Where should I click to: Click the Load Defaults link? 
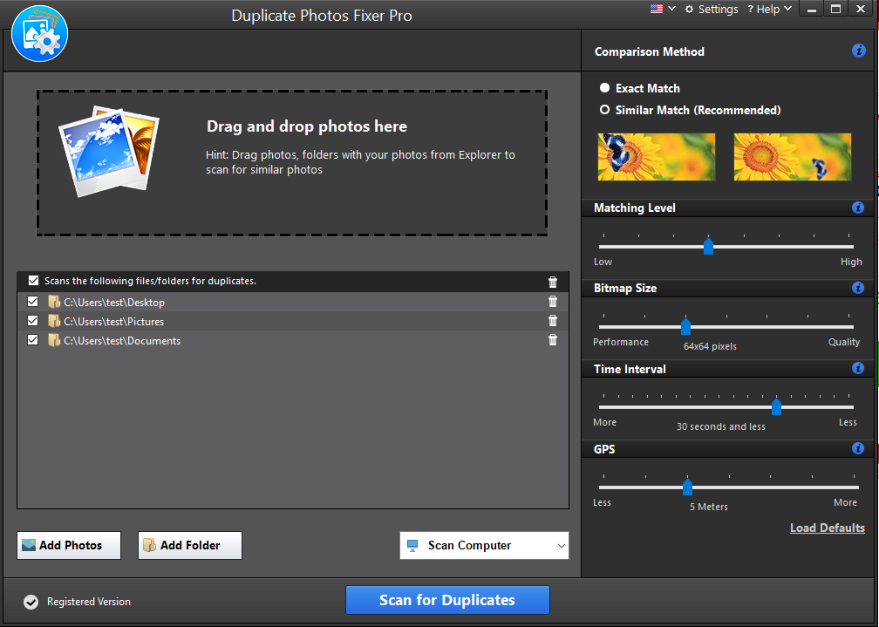pyautogui.click(x=827, y=528)
